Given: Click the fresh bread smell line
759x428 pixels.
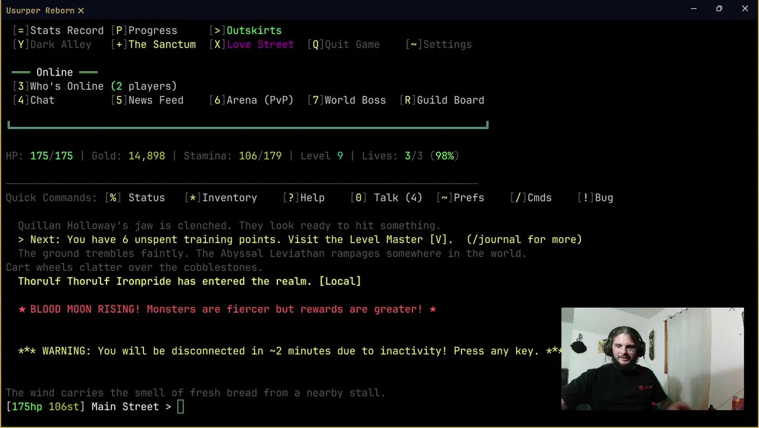Looking at the screenshot, I should [x=196, y=393].
